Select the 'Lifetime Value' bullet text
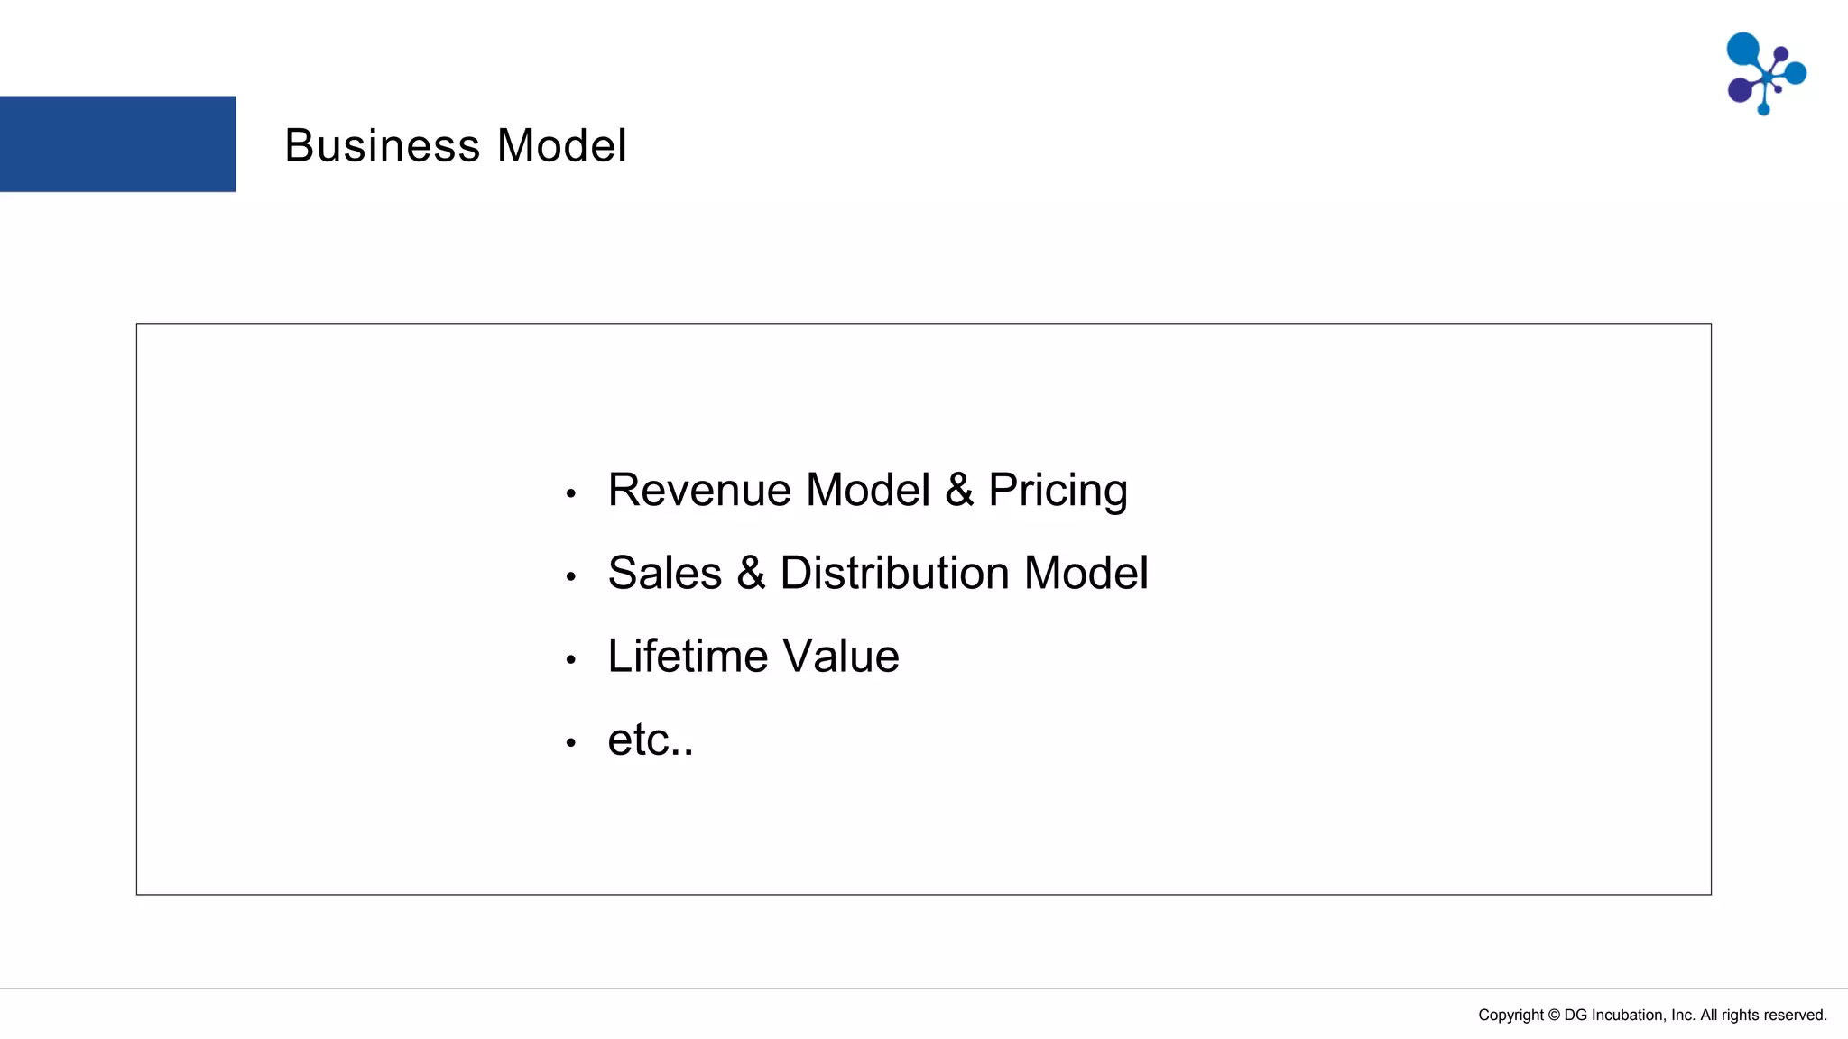The width and height of the screenshot is (1848, 1039). point(753,656)
